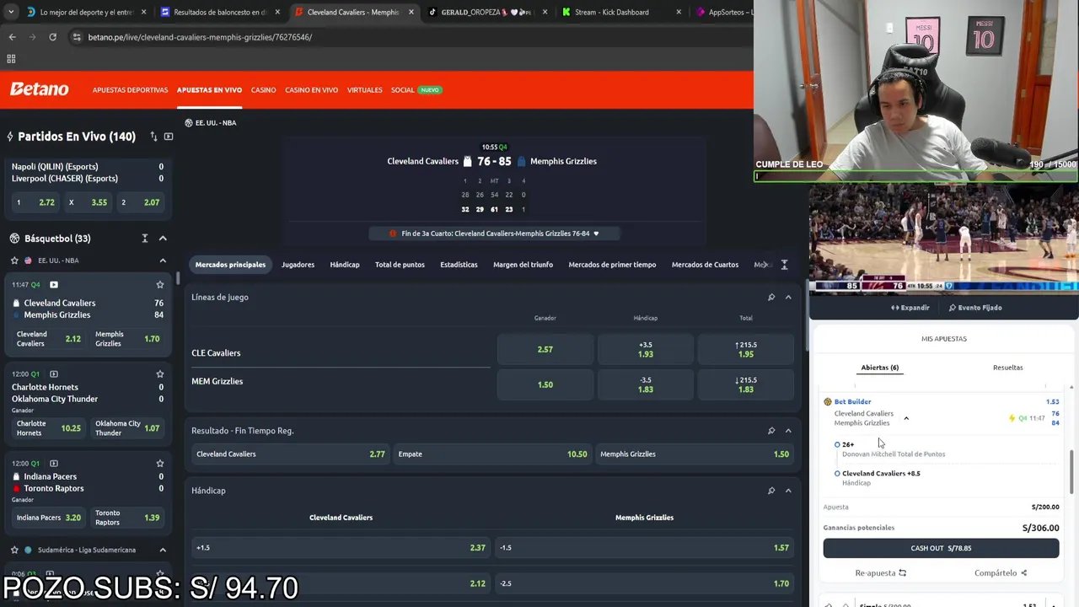Collapse Resultado - Fin Tiempo Reg. section

click(788, 431)
